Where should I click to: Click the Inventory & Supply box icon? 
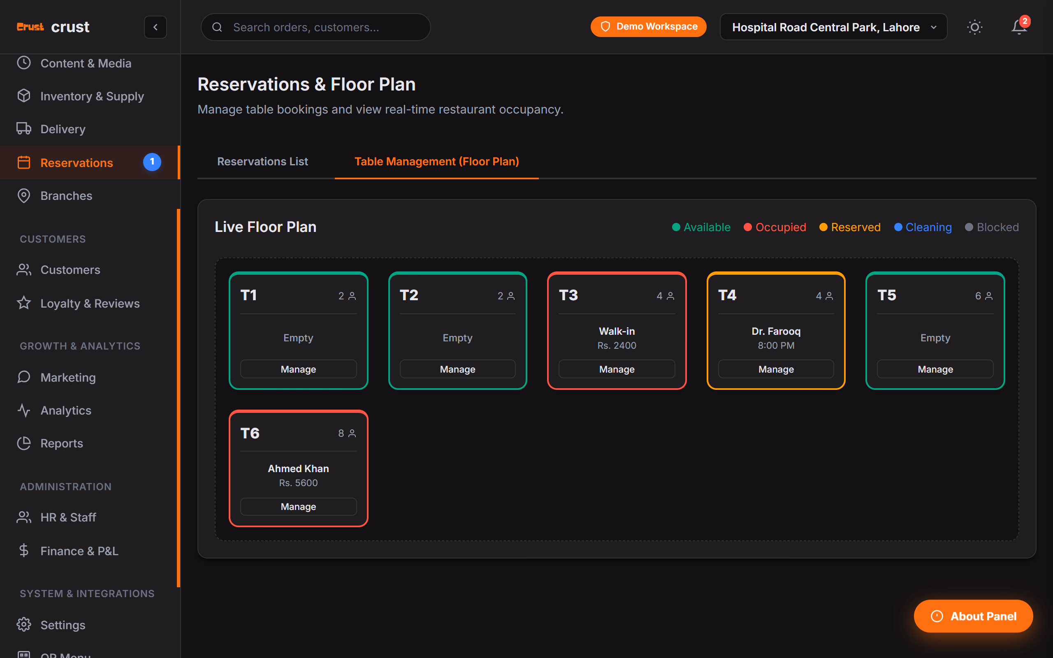pyautogui.click(x=24, y=96)
